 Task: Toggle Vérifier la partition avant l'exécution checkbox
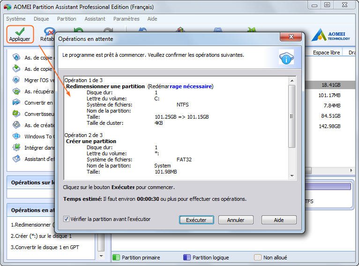pos(66,219)
